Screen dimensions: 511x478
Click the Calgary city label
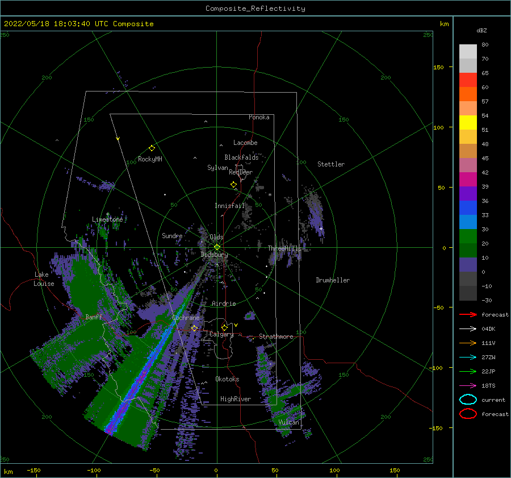221,334
